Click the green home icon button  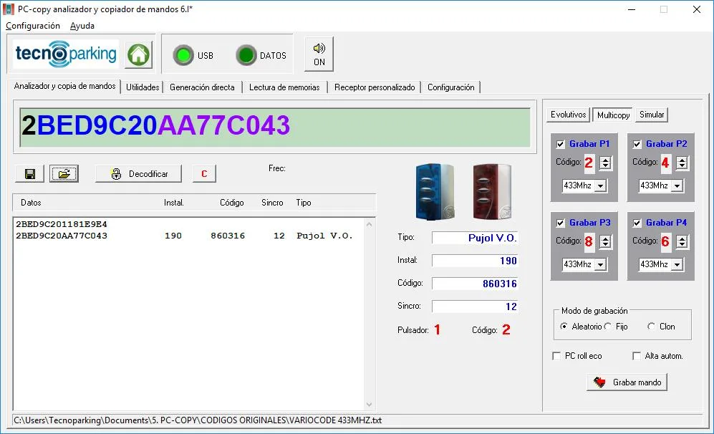point(138,56)
